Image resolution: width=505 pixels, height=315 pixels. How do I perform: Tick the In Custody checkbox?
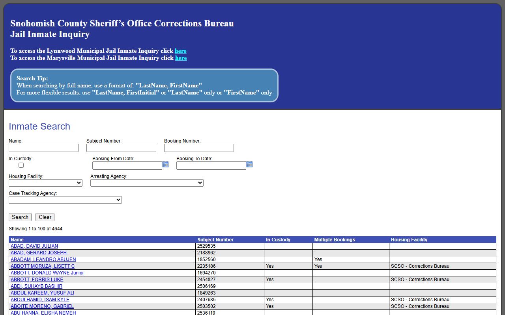(21, 165)
